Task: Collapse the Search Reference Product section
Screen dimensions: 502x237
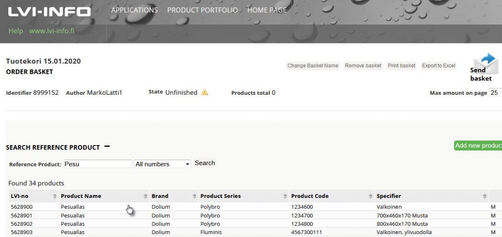Action: [107, 147]
